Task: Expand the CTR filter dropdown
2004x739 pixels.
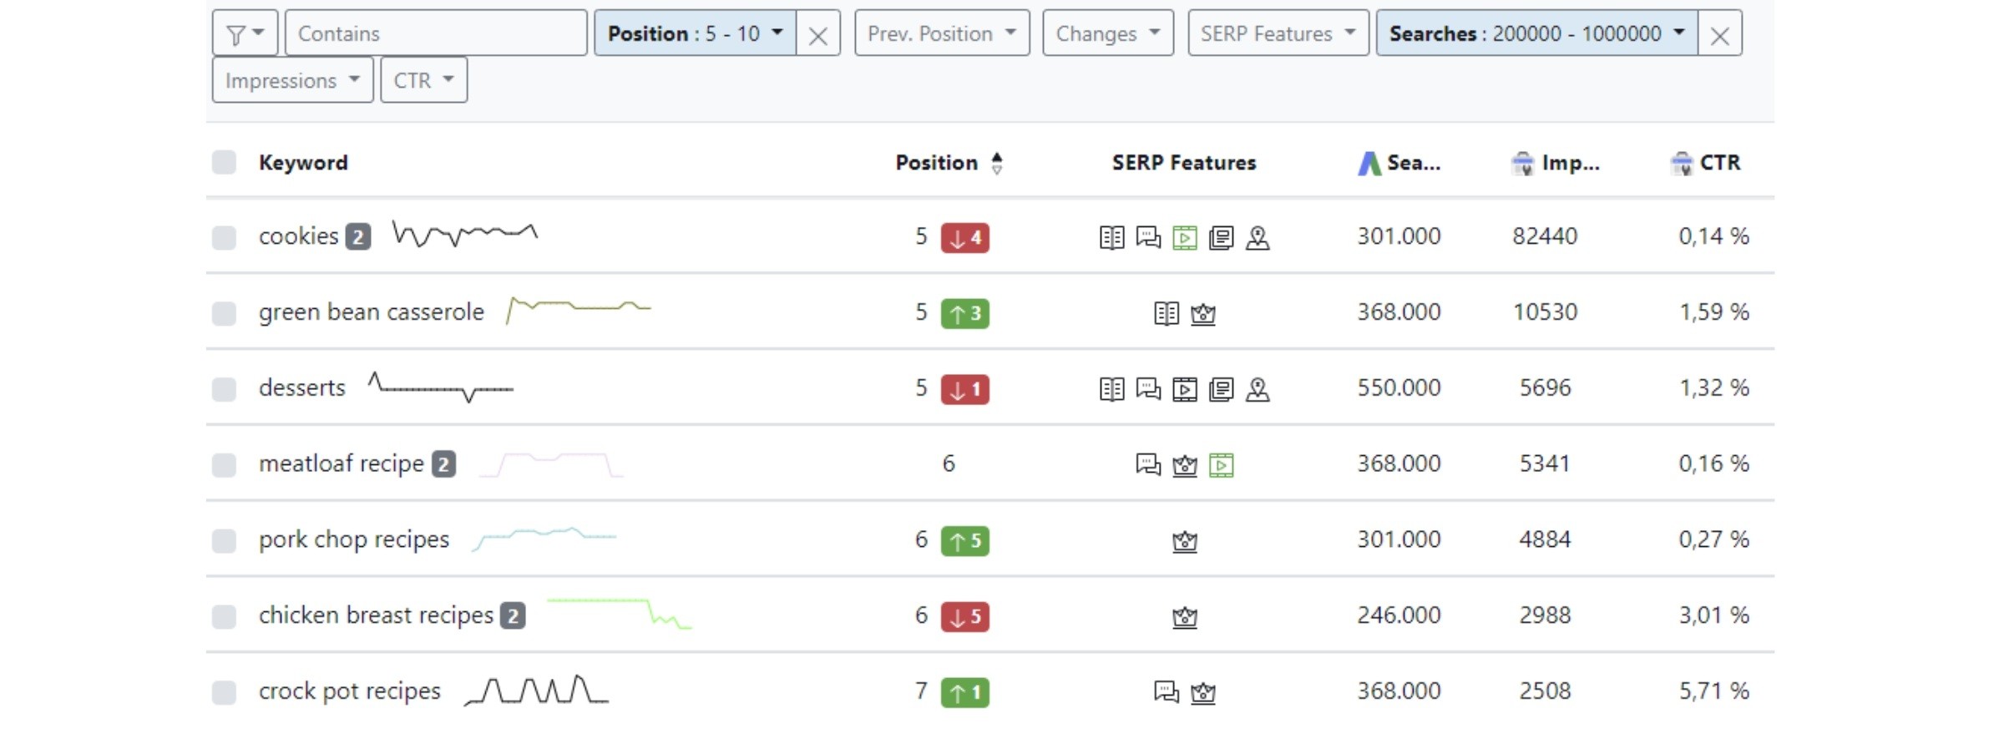Action: click(x=424, y=80)
